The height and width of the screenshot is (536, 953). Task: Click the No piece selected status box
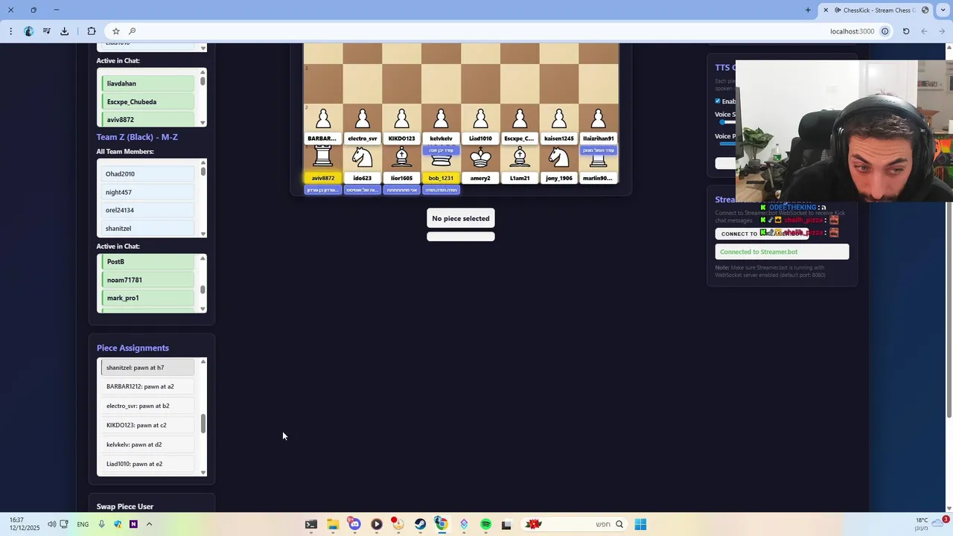point(461,218)
